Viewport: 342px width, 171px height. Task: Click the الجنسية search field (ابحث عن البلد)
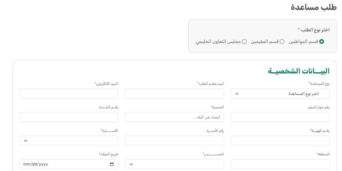pyautogui.click(x=174, y=117)
